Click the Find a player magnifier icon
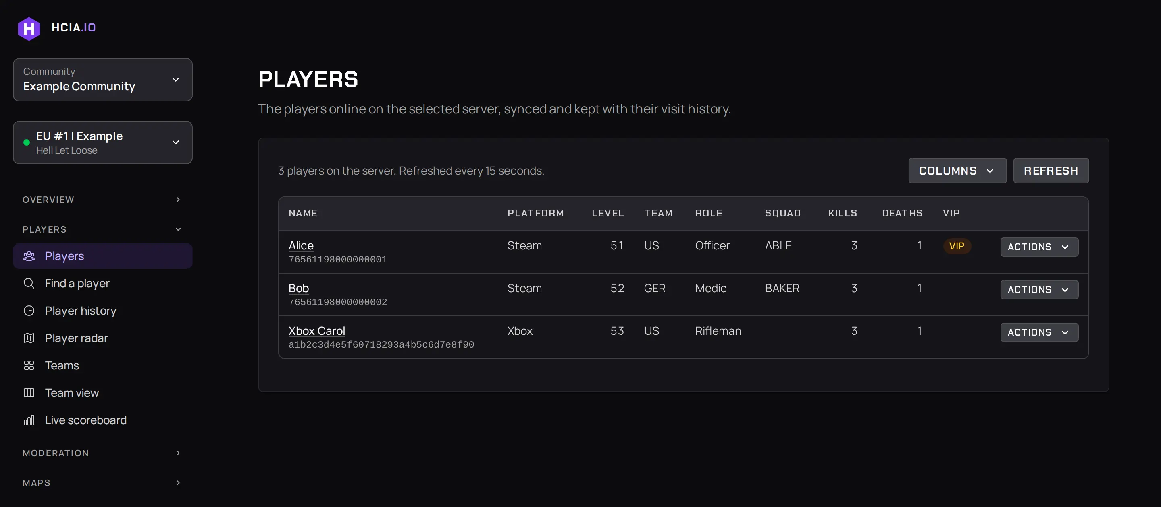 coord(29,283)
